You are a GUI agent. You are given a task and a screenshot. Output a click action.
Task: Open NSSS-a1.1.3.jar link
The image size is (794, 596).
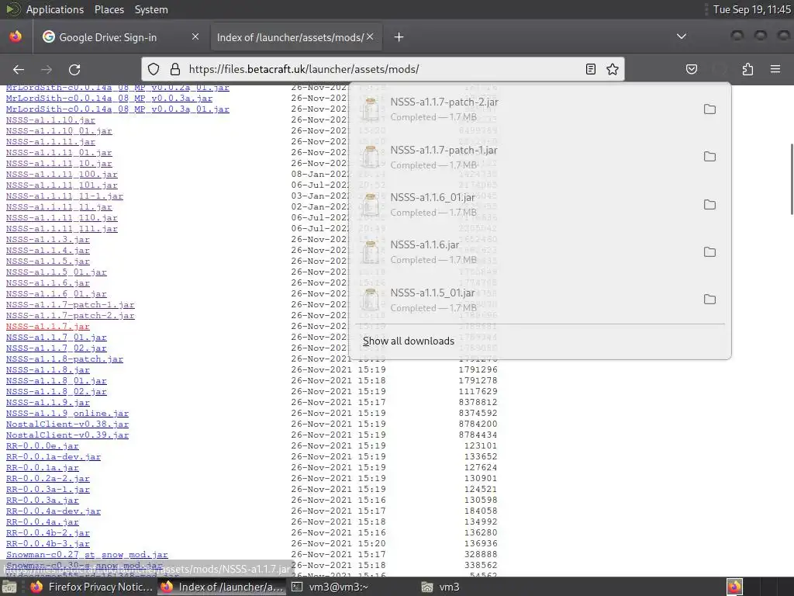coord(47,239)
